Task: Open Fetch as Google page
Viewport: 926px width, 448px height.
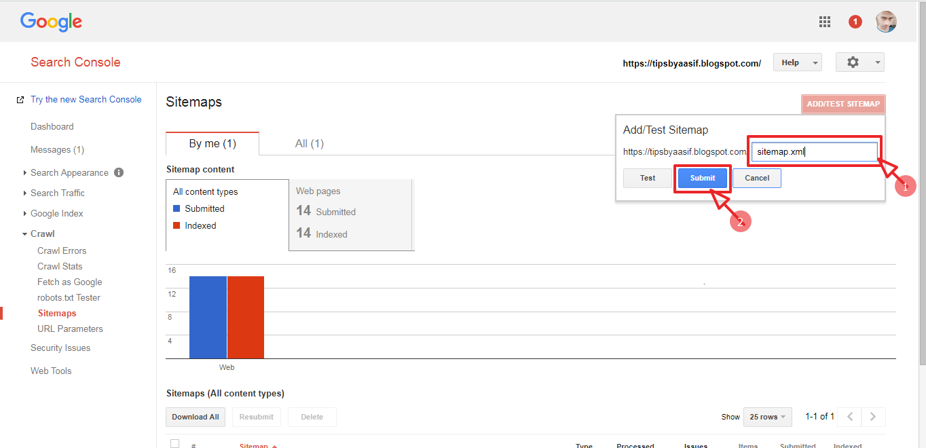Action: [x=70, y=282]
